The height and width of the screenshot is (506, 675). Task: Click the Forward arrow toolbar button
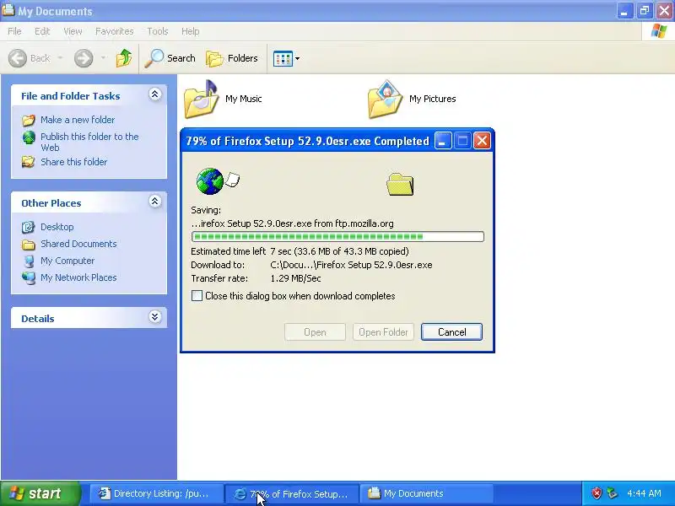84,58
